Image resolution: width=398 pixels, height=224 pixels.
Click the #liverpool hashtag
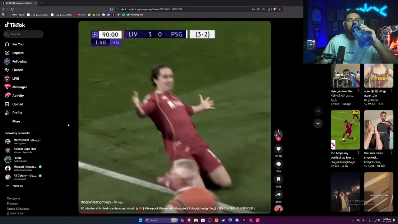click(151, 208)
